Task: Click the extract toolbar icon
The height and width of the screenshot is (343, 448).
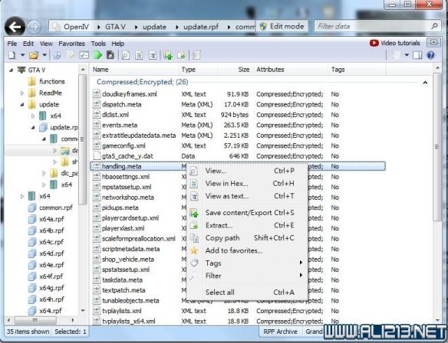Action: (181, 55)
